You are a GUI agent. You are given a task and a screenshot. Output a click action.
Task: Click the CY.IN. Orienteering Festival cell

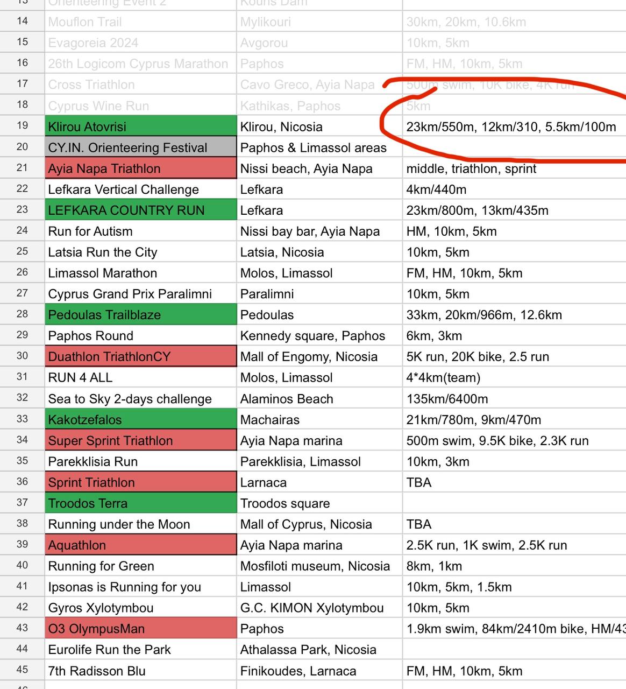coord(140,147)
